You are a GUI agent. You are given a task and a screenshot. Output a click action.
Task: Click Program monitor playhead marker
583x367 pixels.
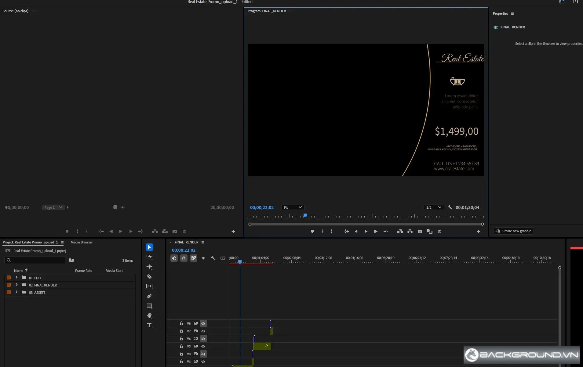(305, 215)
